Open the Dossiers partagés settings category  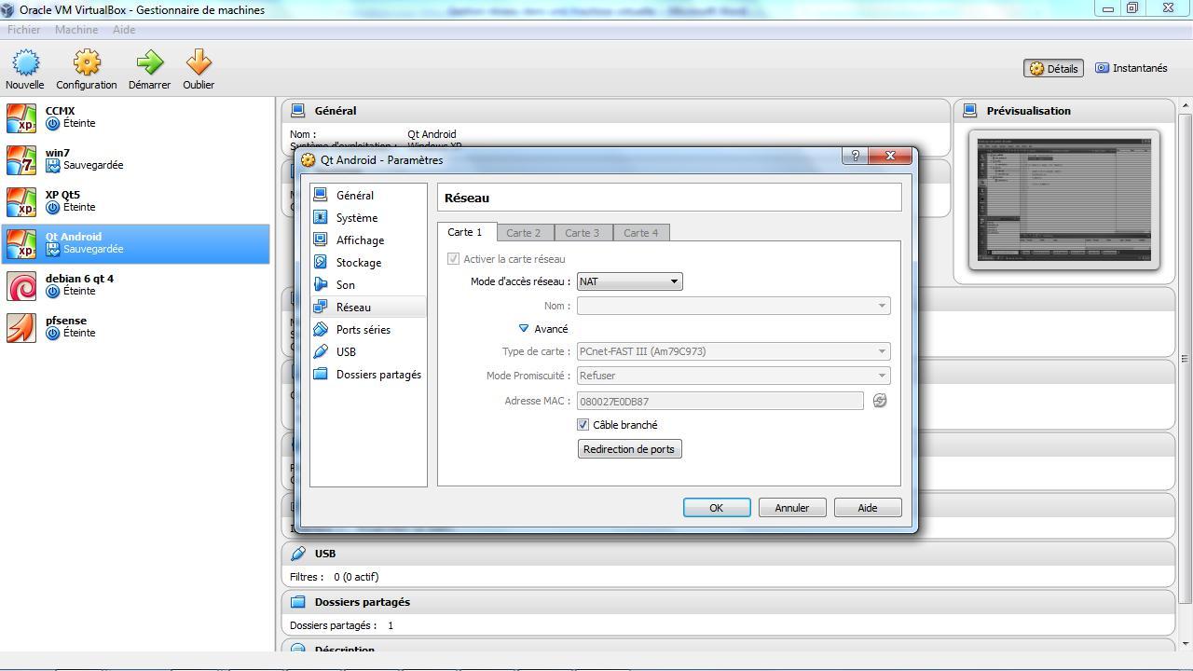377,375
